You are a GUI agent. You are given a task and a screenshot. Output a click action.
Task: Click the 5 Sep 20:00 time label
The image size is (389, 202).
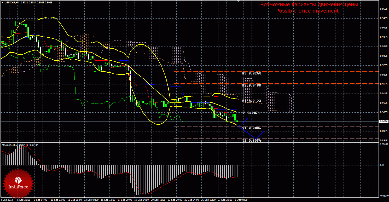(23, 200)
